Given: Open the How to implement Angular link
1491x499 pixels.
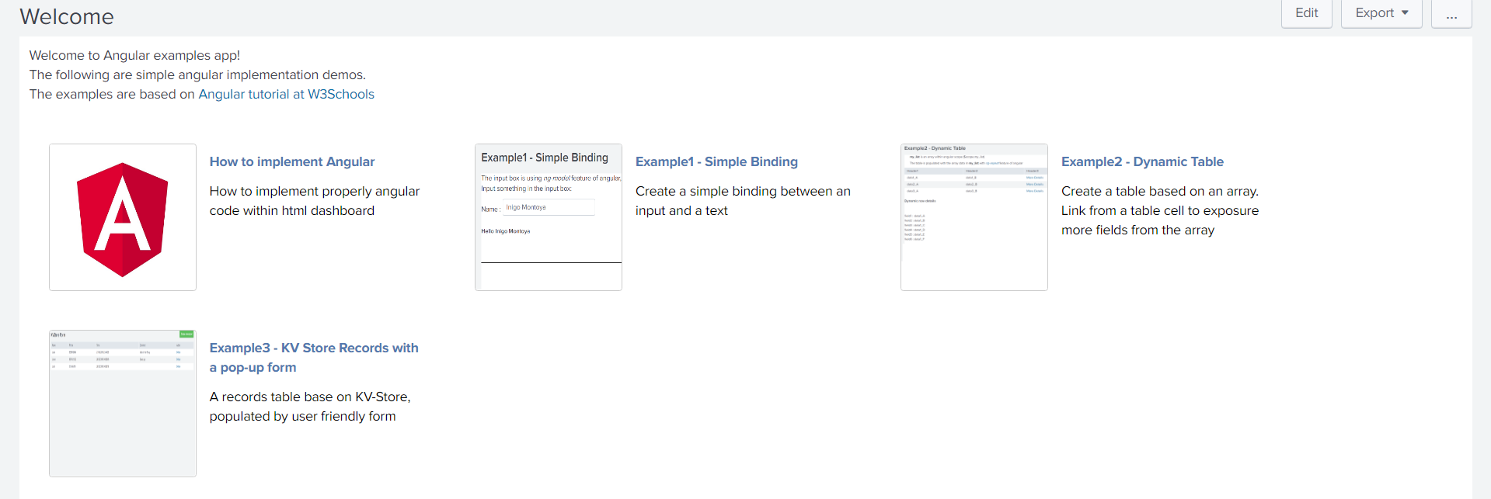Looking at the screenshot, I should tap(291, 161).
